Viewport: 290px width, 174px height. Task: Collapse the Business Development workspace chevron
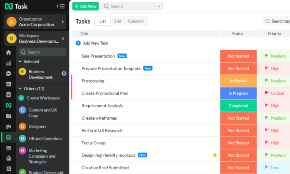tap(62, 38)
